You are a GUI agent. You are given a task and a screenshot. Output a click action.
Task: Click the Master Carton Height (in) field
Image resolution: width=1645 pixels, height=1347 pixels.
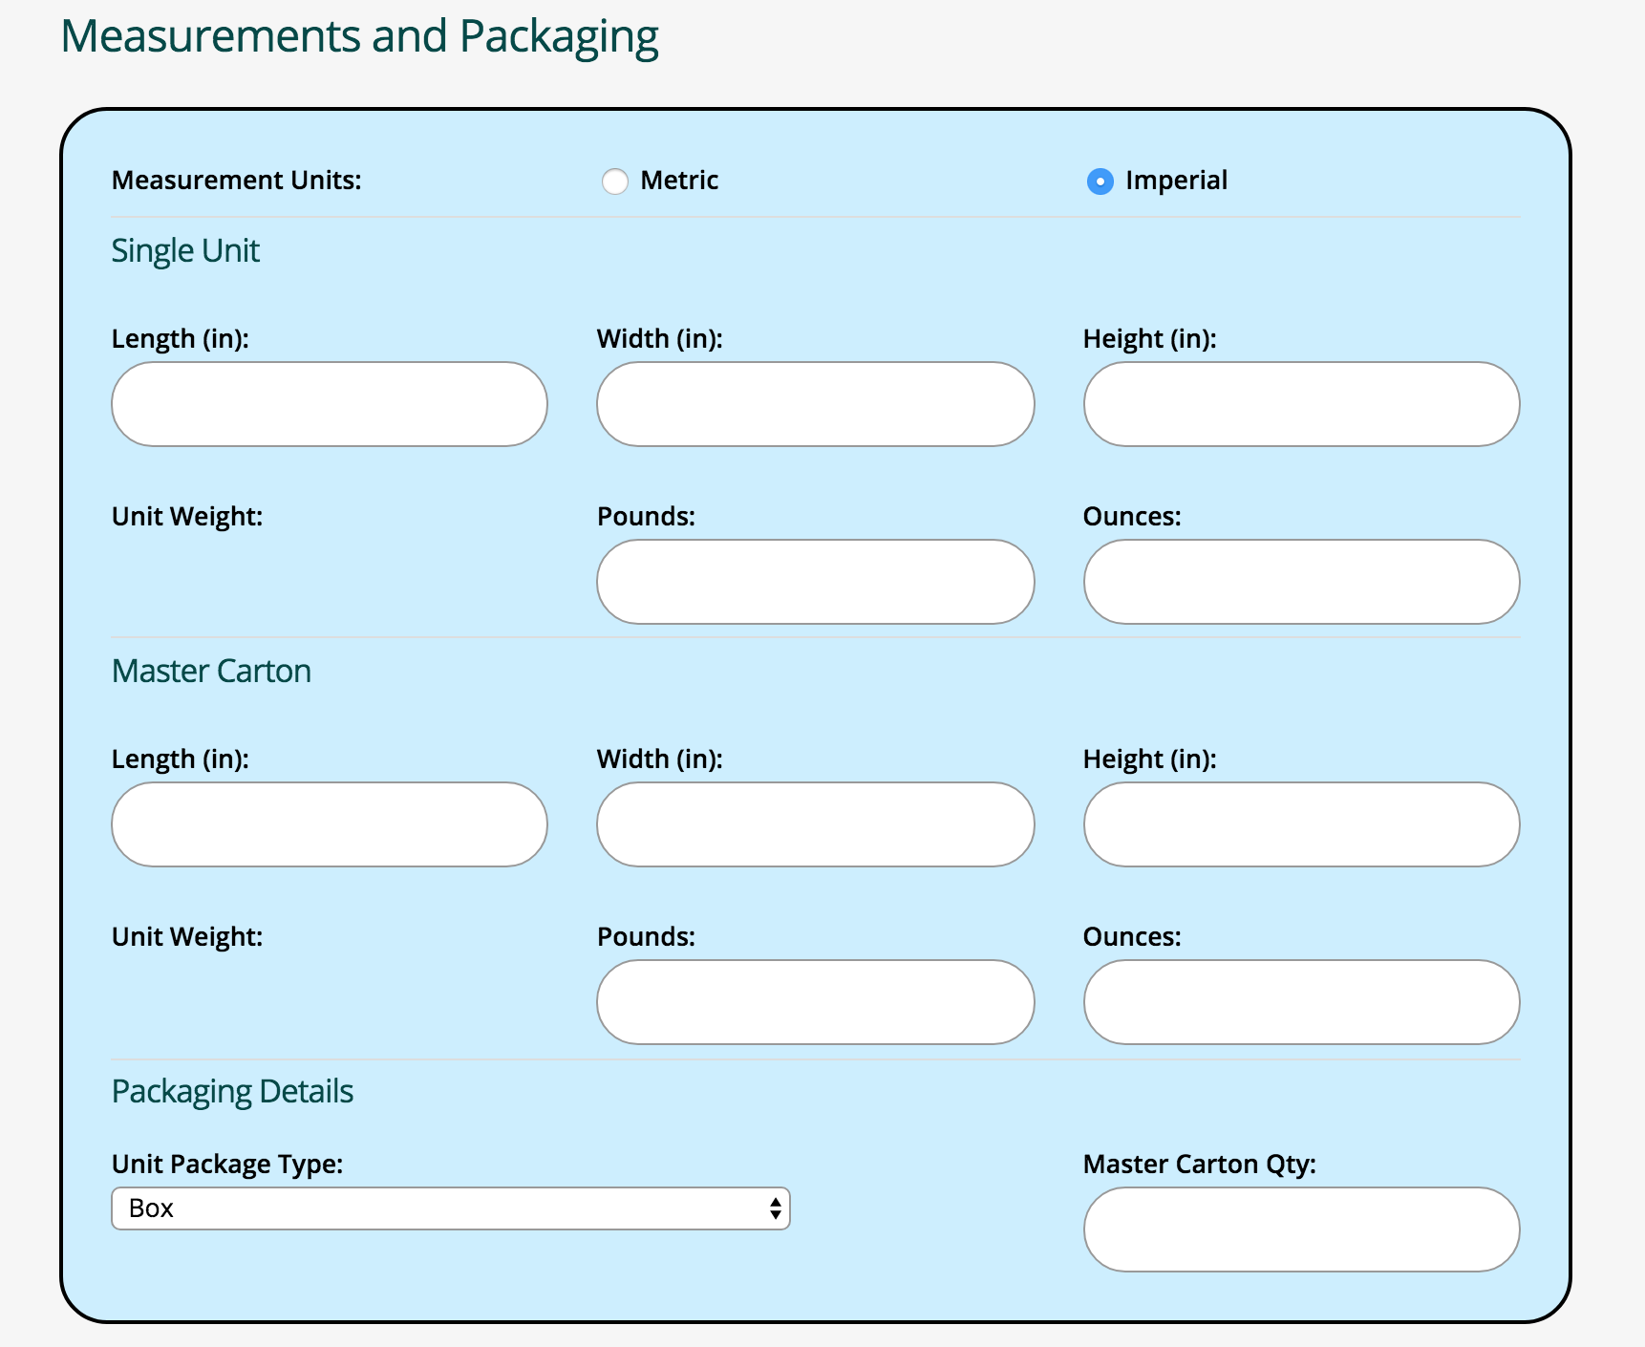pos(1302,824)
